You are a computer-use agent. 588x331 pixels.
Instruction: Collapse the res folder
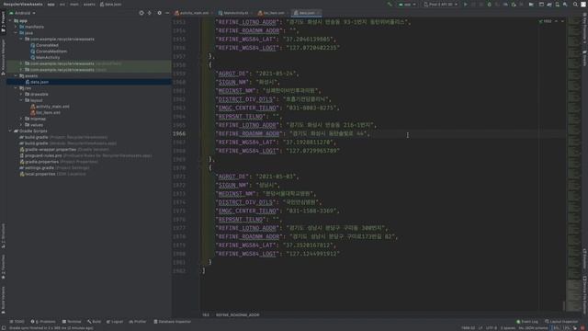tap(16, 88)
